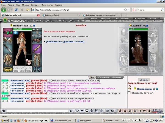Viewport: 165px width, 123px height.
Task: Open the address bar history dropdown arrow
Action: (129, 10)
